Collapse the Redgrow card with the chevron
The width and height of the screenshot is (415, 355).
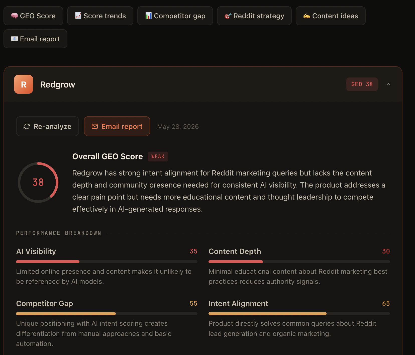[388, 84]
